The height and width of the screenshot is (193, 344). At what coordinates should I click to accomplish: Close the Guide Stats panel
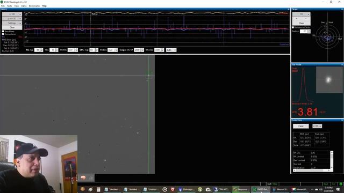pos(342,120)
